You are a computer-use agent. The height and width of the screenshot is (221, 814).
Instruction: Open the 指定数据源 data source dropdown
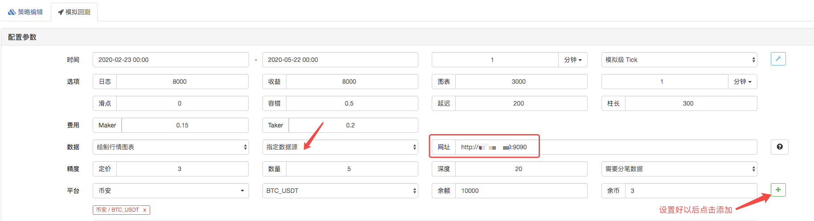point(340,147)
